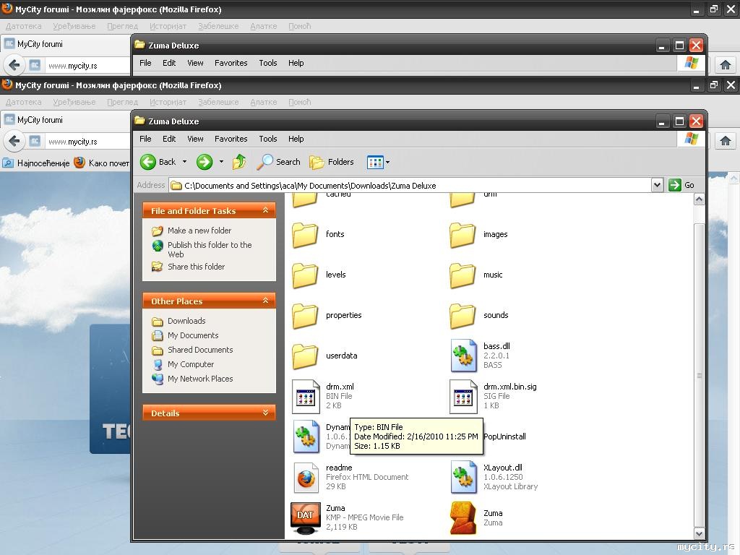Open the View menu in Zuma Deluxe window
Image resolution: width=740 pixels, height=555 pixels.
[x=195, y=139]
